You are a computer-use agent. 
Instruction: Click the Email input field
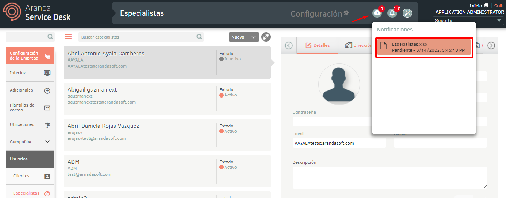tap(339, 143)
